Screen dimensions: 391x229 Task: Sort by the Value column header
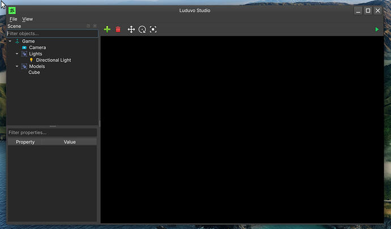pos(70,142)
